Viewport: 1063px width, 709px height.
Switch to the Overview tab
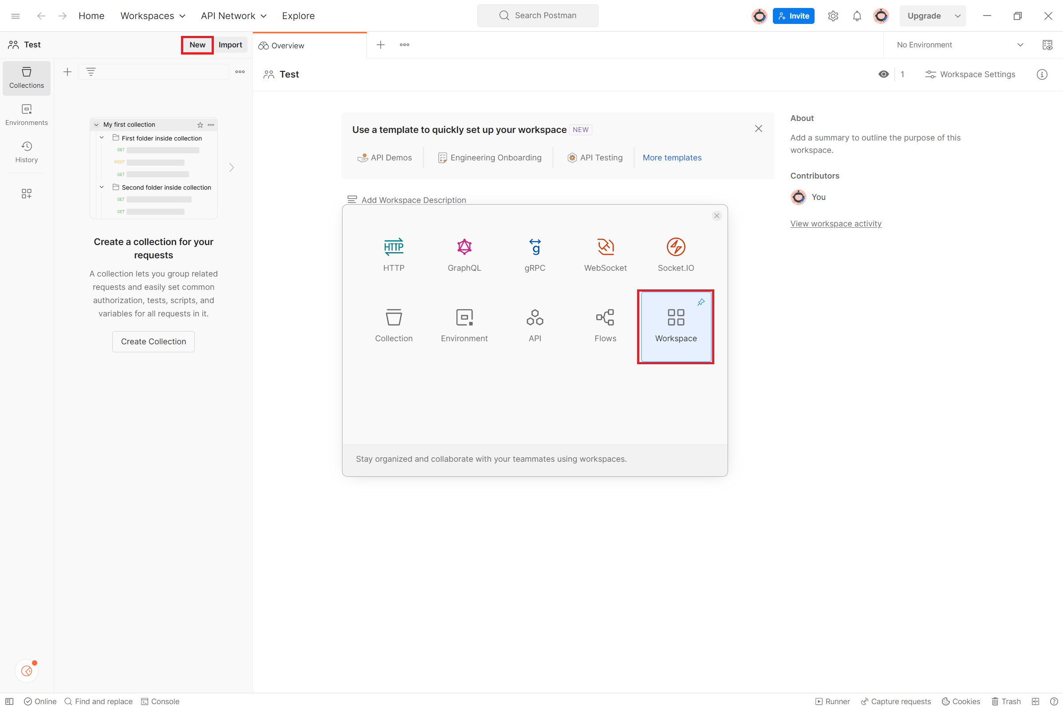click(310, 45)
